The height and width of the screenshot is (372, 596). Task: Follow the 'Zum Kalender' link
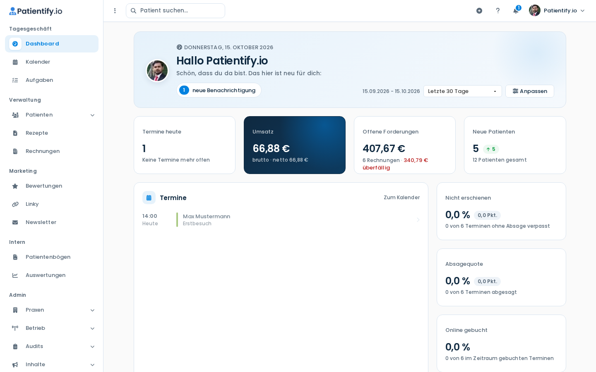pos(401,198)
